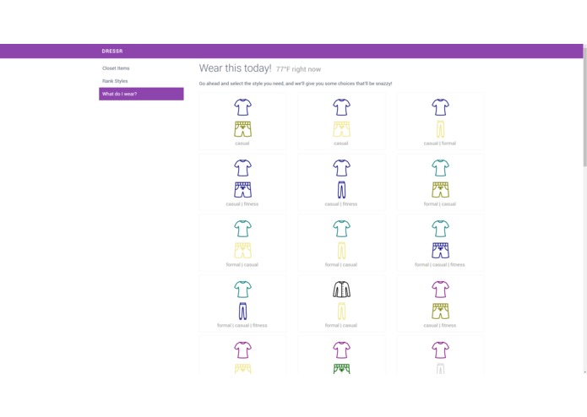Click navy shirt icon paired with olive shorts
This screenshot has width=587, height=417.
click(x=242, y=107)
